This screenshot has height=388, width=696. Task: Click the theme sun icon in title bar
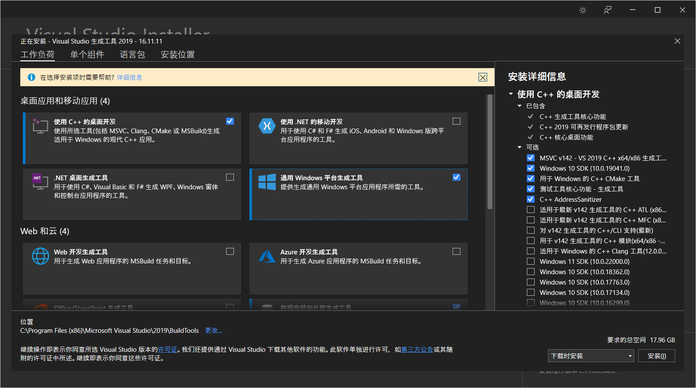(x=583, y=10)
